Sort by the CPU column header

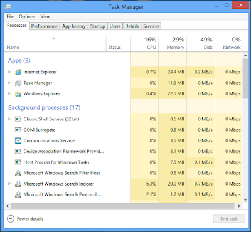[x=144, y=44]
